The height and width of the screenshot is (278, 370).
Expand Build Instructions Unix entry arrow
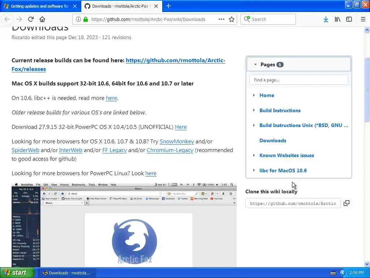pos(254,125)
